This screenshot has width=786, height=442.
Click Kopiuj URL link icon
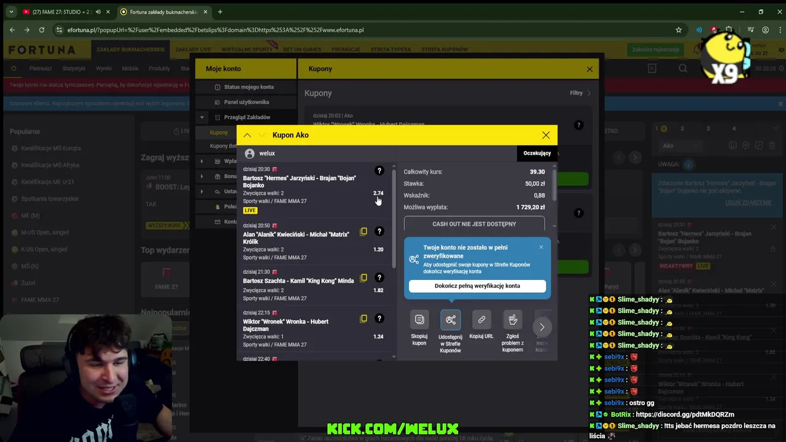tap(481, 320)
